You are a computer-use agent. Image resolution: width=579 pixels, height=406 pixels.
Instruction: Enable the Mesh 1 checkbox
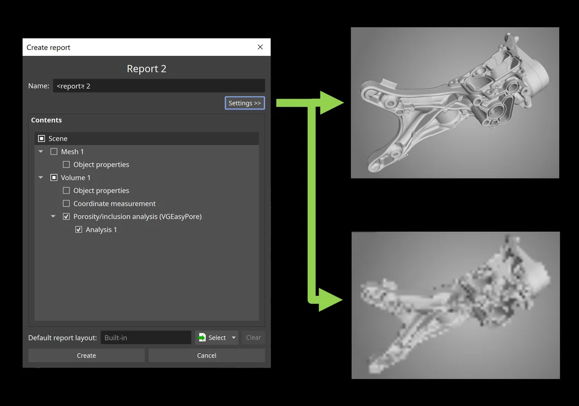(x=54, y=152)
